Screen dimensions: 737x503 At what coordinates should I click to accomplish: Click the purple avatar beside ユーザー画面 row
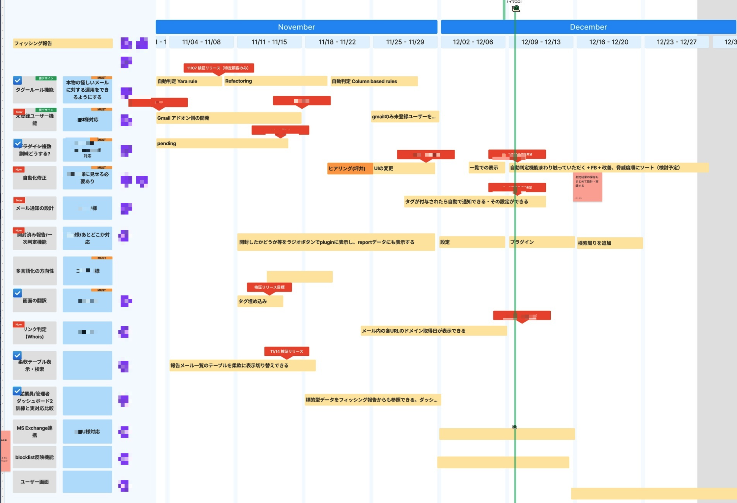(x=124, y=486)
